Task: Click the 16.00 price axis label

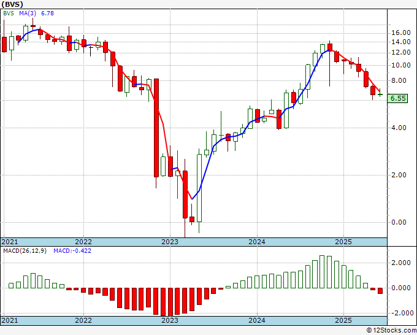Action: 401,33
